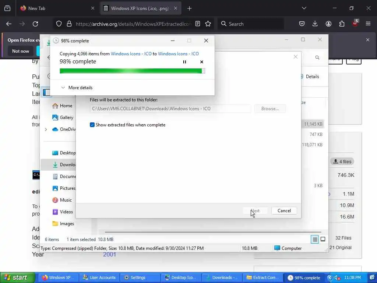Close the extract dialog
The height and width of the screenshot is (283, 377).
coord(296,57)
